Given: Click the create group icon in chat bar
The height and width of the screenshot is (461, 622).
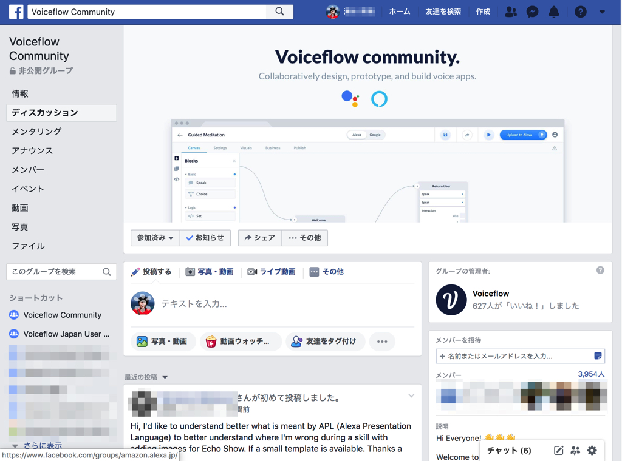Looking at the screenshot, I should click(x=575, y=450).
